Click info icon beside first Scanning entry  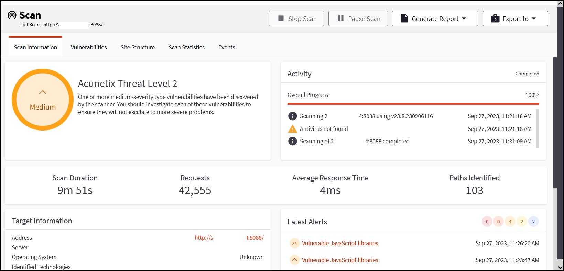(x=292, y=116)
